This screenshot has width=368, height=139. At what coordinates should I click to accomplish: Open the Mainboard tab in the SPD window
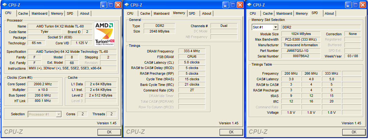point(284,13)
